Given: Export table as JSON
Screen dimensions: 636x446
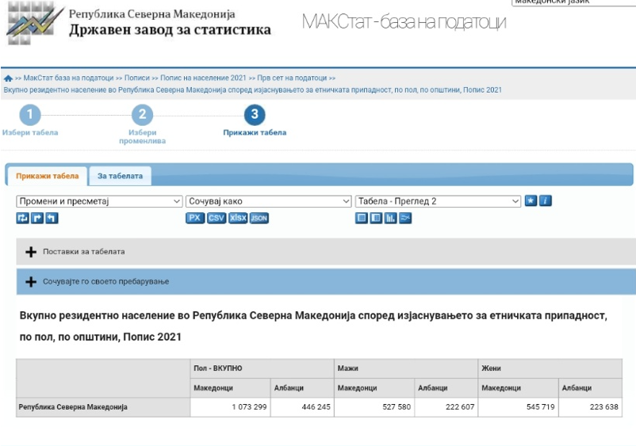Looking at the screenshot, I should (x=259, y=219).
